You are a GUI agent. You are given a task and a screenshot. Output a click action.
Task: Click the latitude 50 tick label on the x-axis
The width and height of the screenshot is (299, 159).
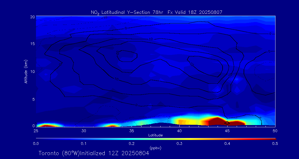pos(275,130)
